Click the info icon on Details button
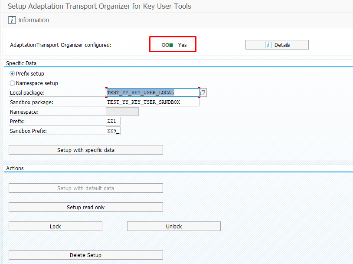The image size is (353, 264). coord(268,45)
